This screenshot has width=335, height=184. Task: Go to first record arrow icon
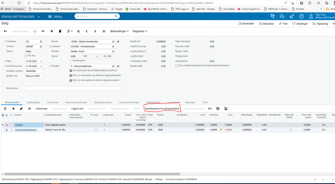pyautogui.click(x=78, y=31)
